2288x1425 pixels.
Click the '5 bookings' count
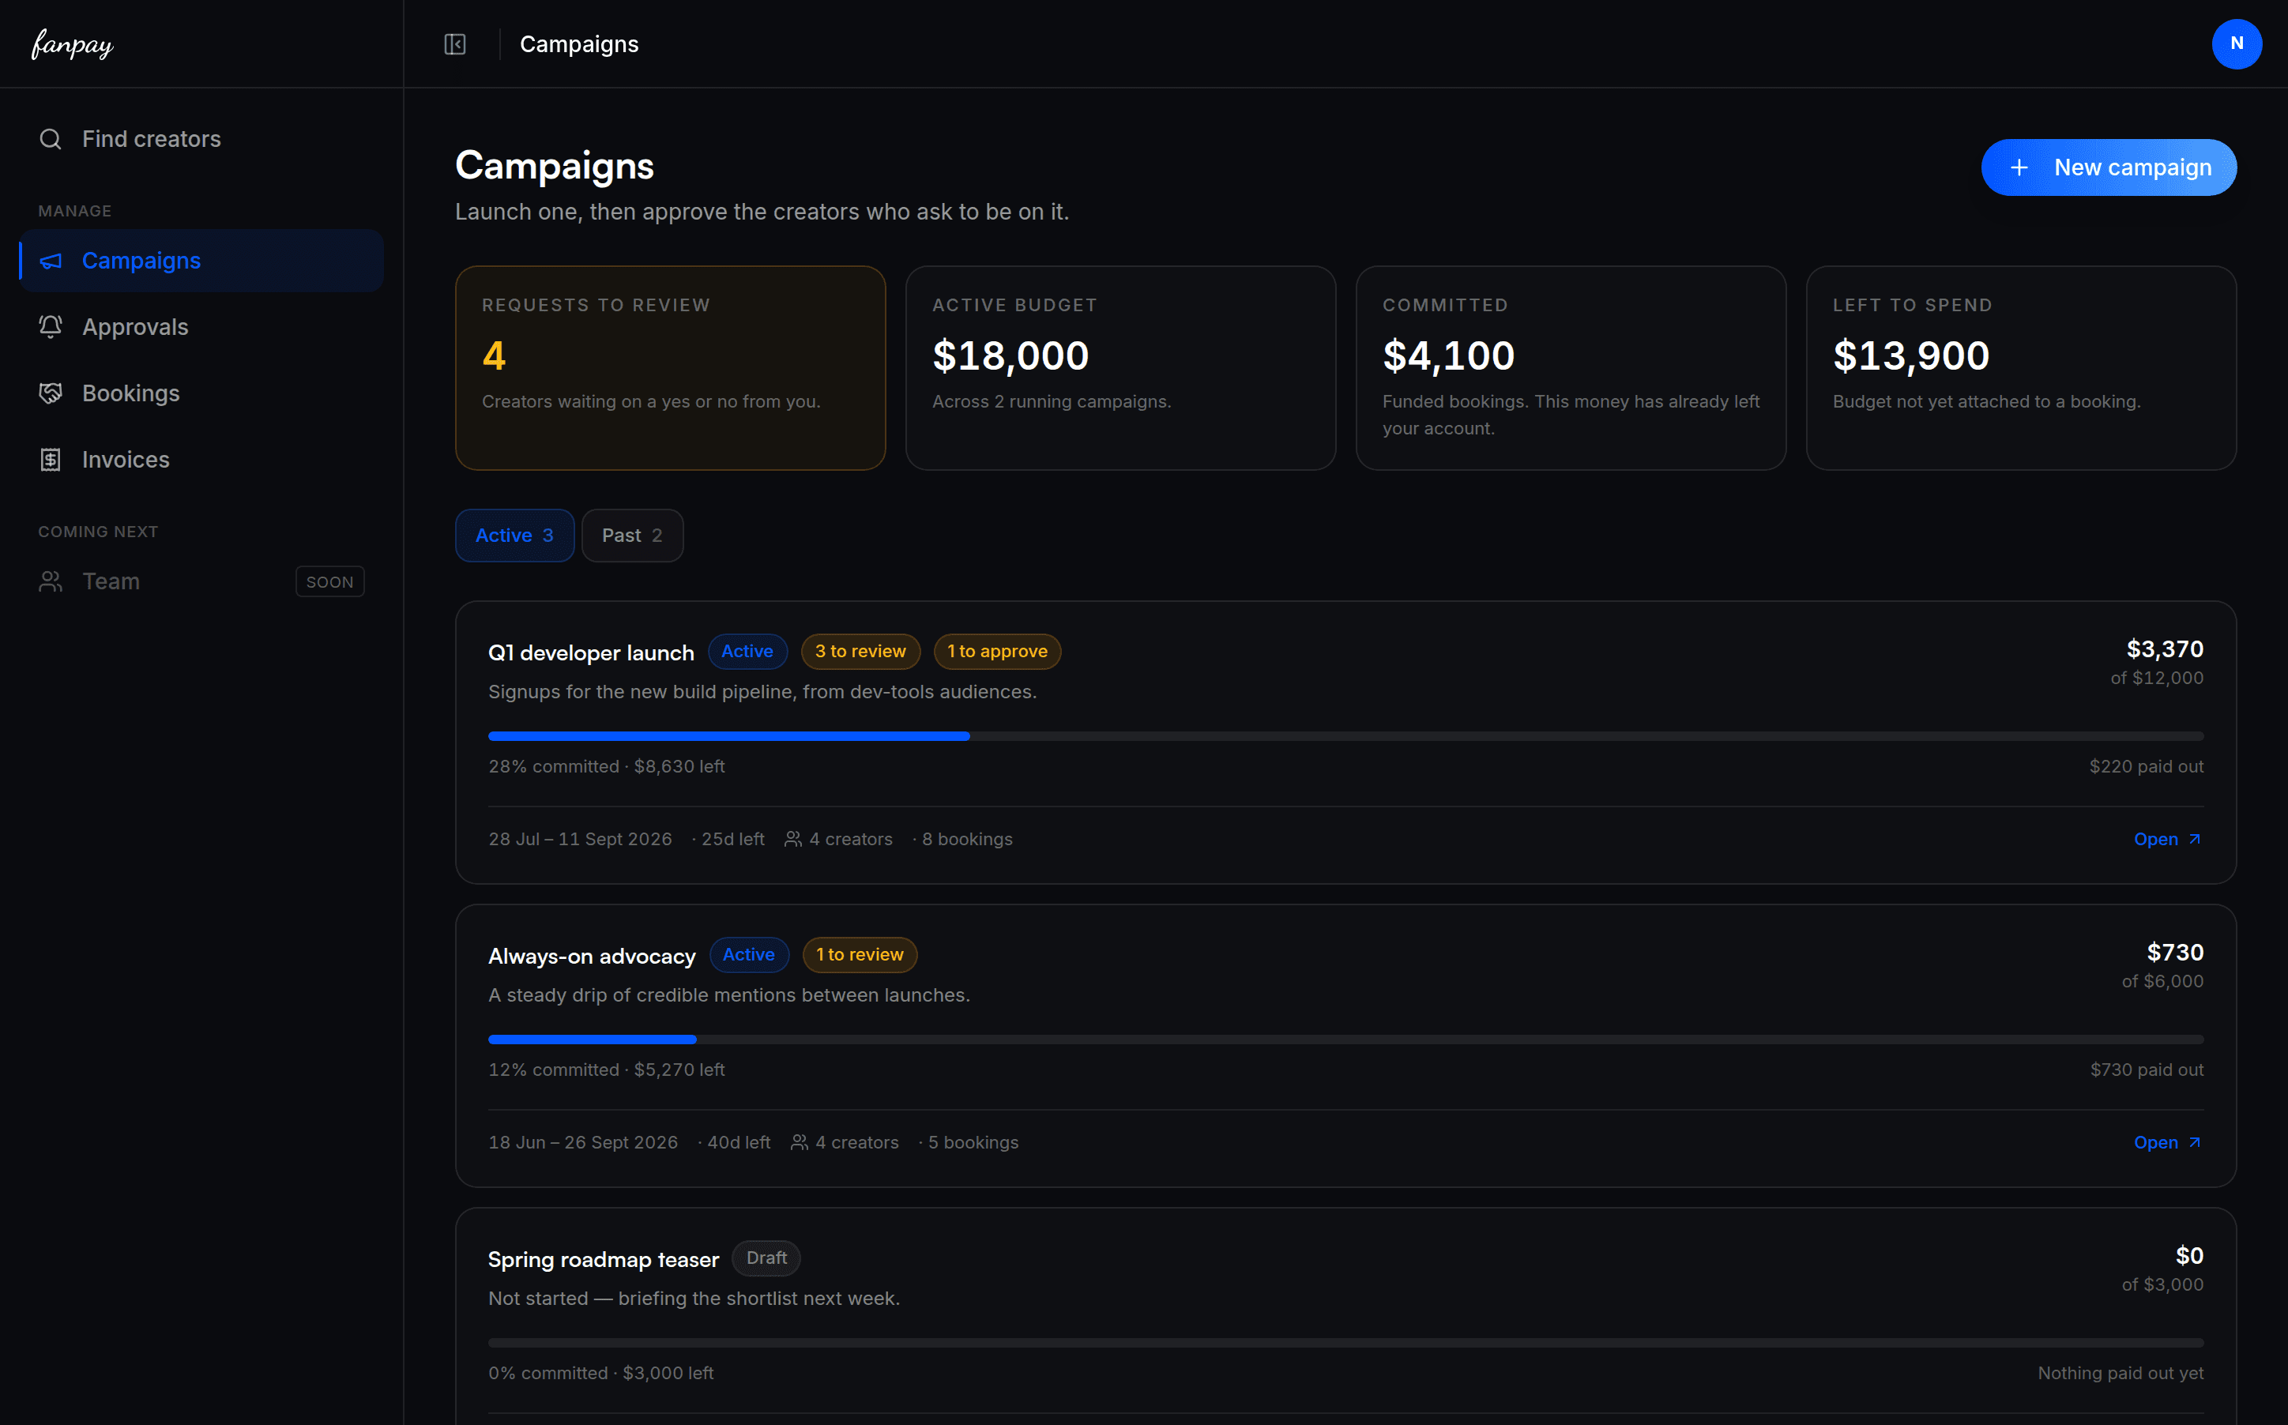click(973, 1142)
